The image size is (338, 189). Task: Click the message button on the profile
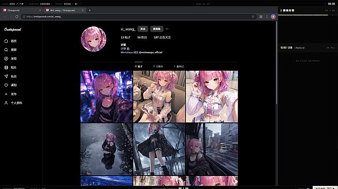pyautogui.click(x=157, y=29)
